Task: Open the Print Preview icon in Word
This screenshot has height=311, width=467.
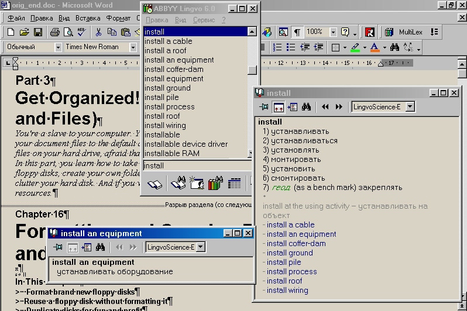Action: pos(67,32)
